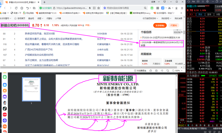222x133 pixels.
Task: Open browser downloads icon
Action: 176,8
